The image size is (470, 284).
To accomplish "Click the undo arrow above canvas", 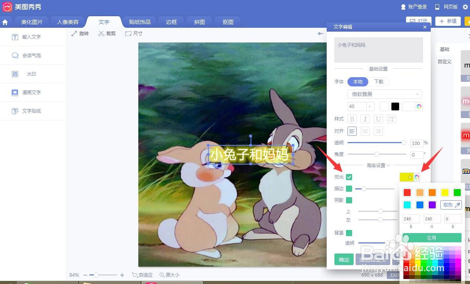I will [321, 34].
